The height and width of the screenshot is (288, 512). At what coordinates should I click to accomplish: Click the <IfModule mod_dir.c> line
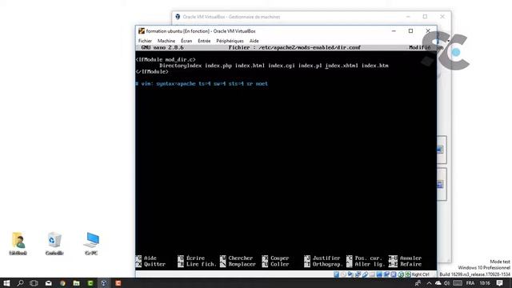[166, 60]
